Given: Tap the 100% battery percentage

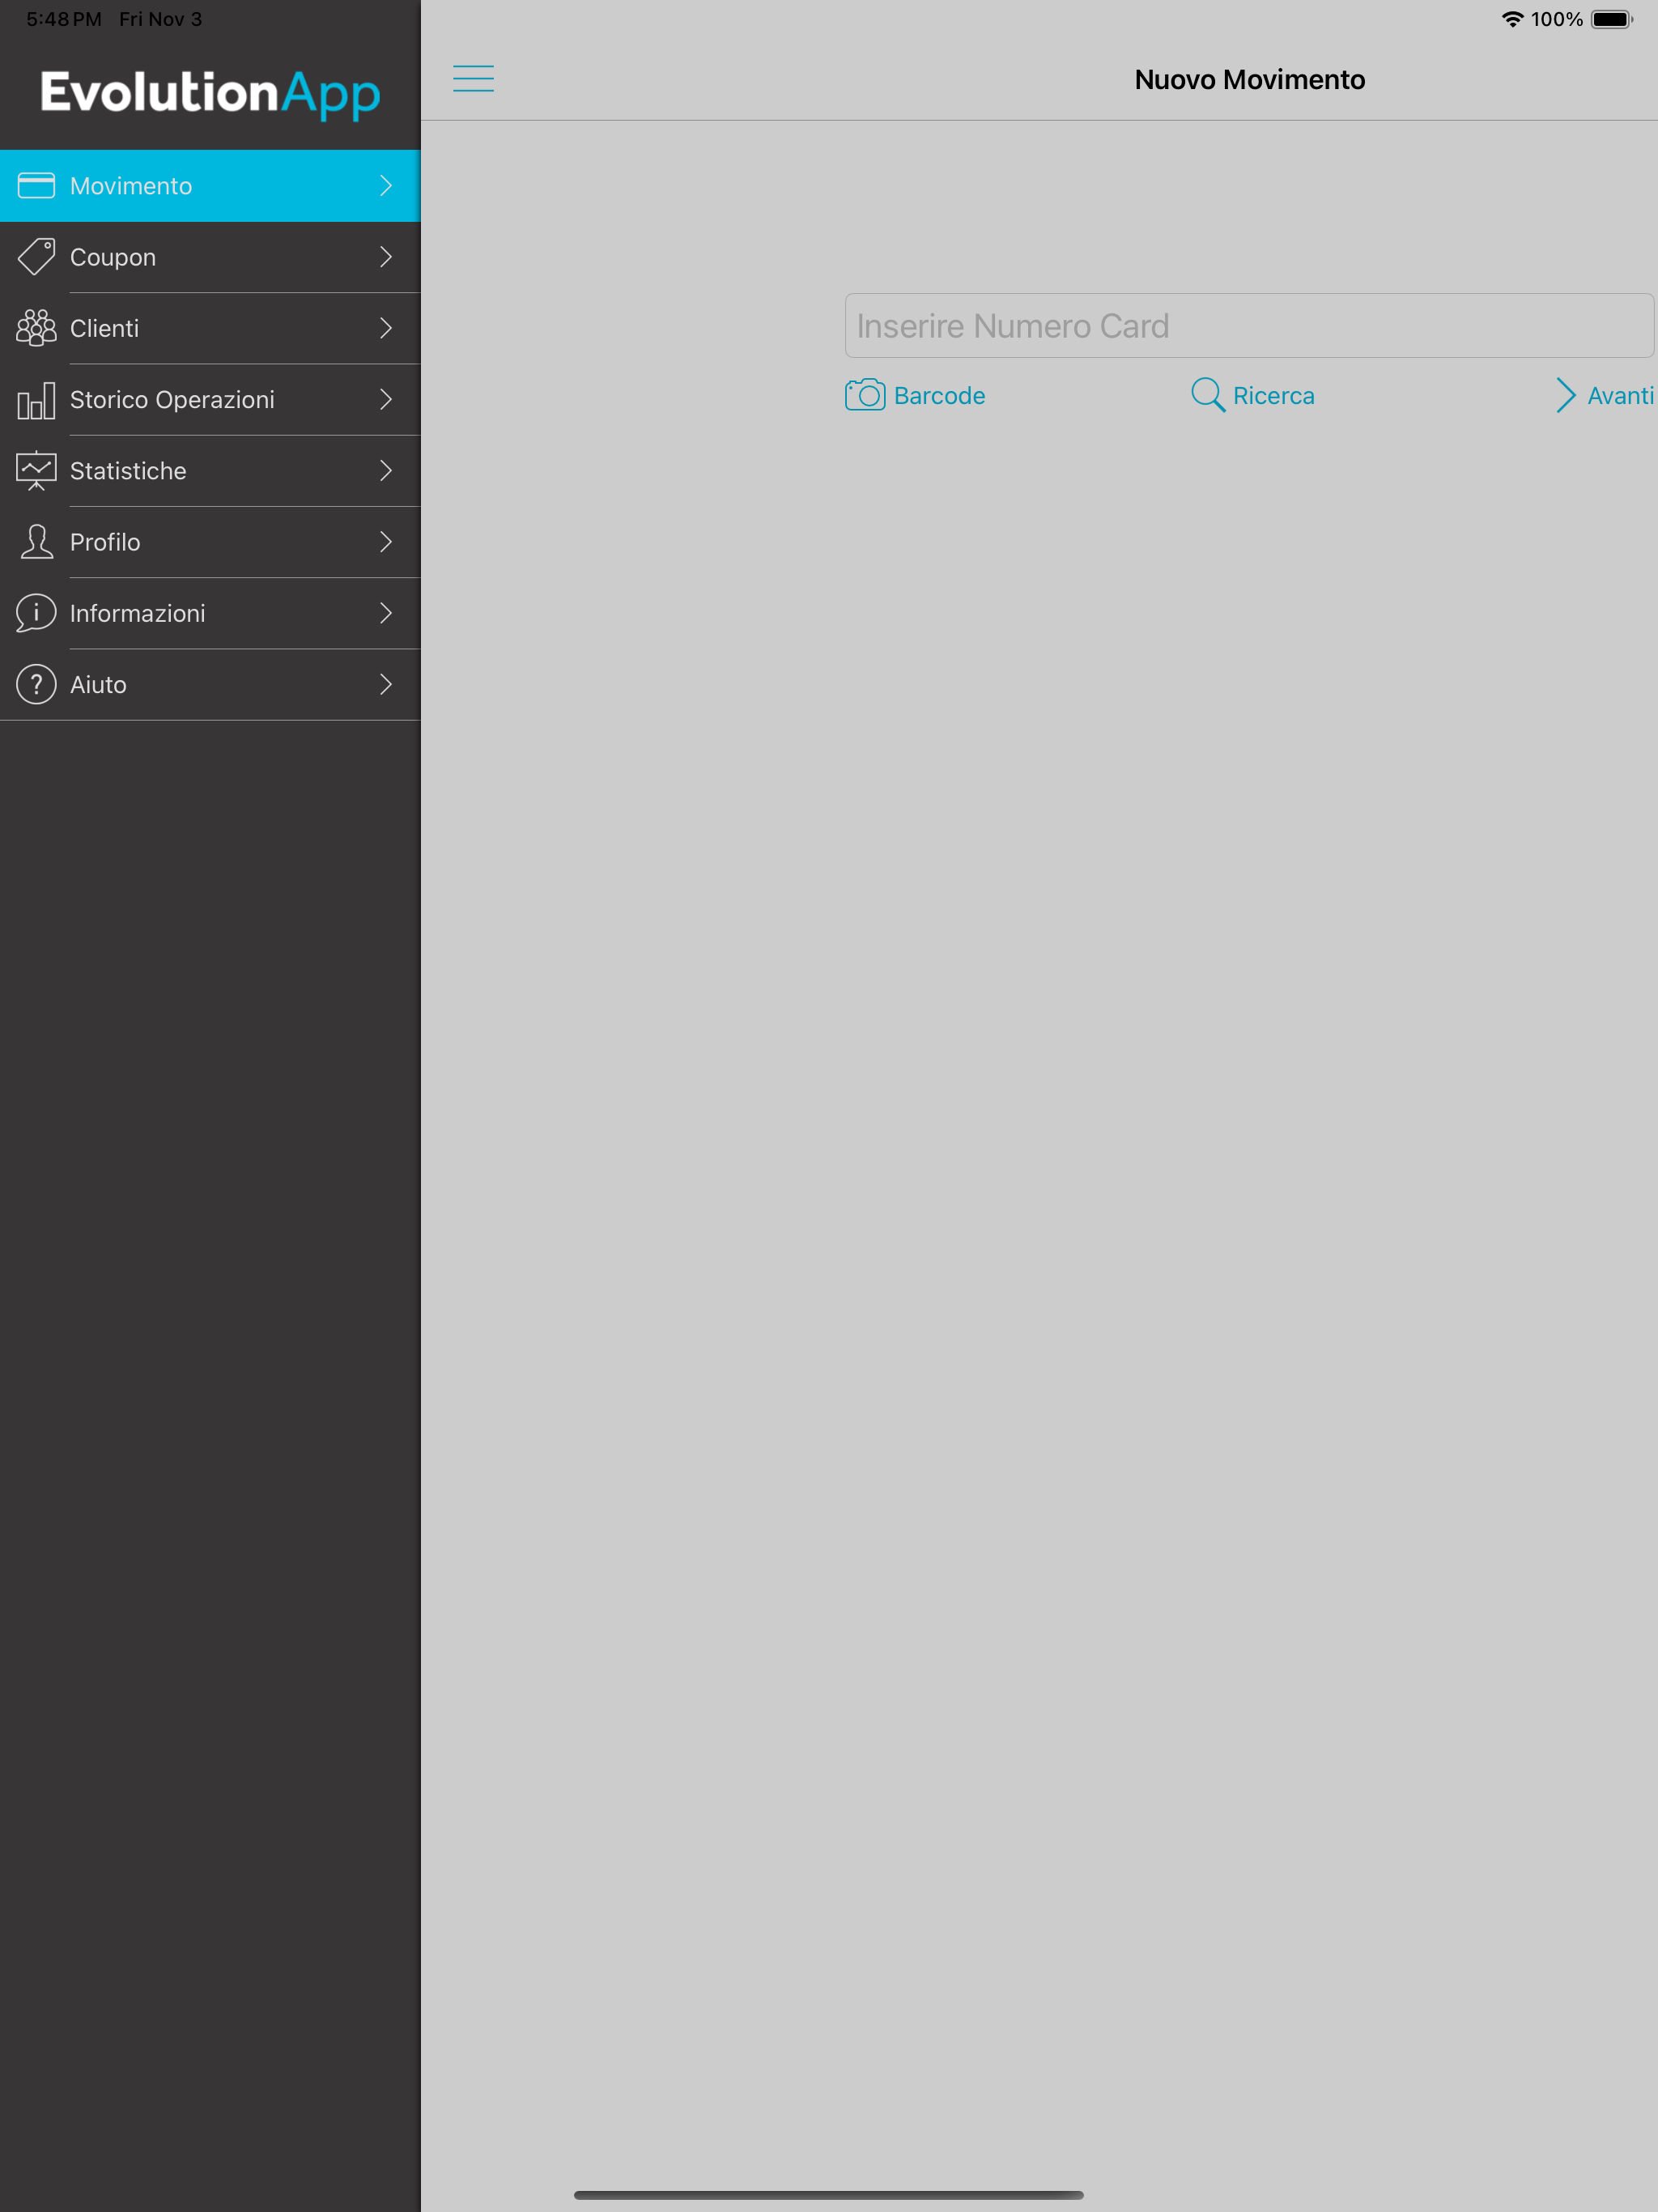Looking at the screenshot, I should 1556,19.
